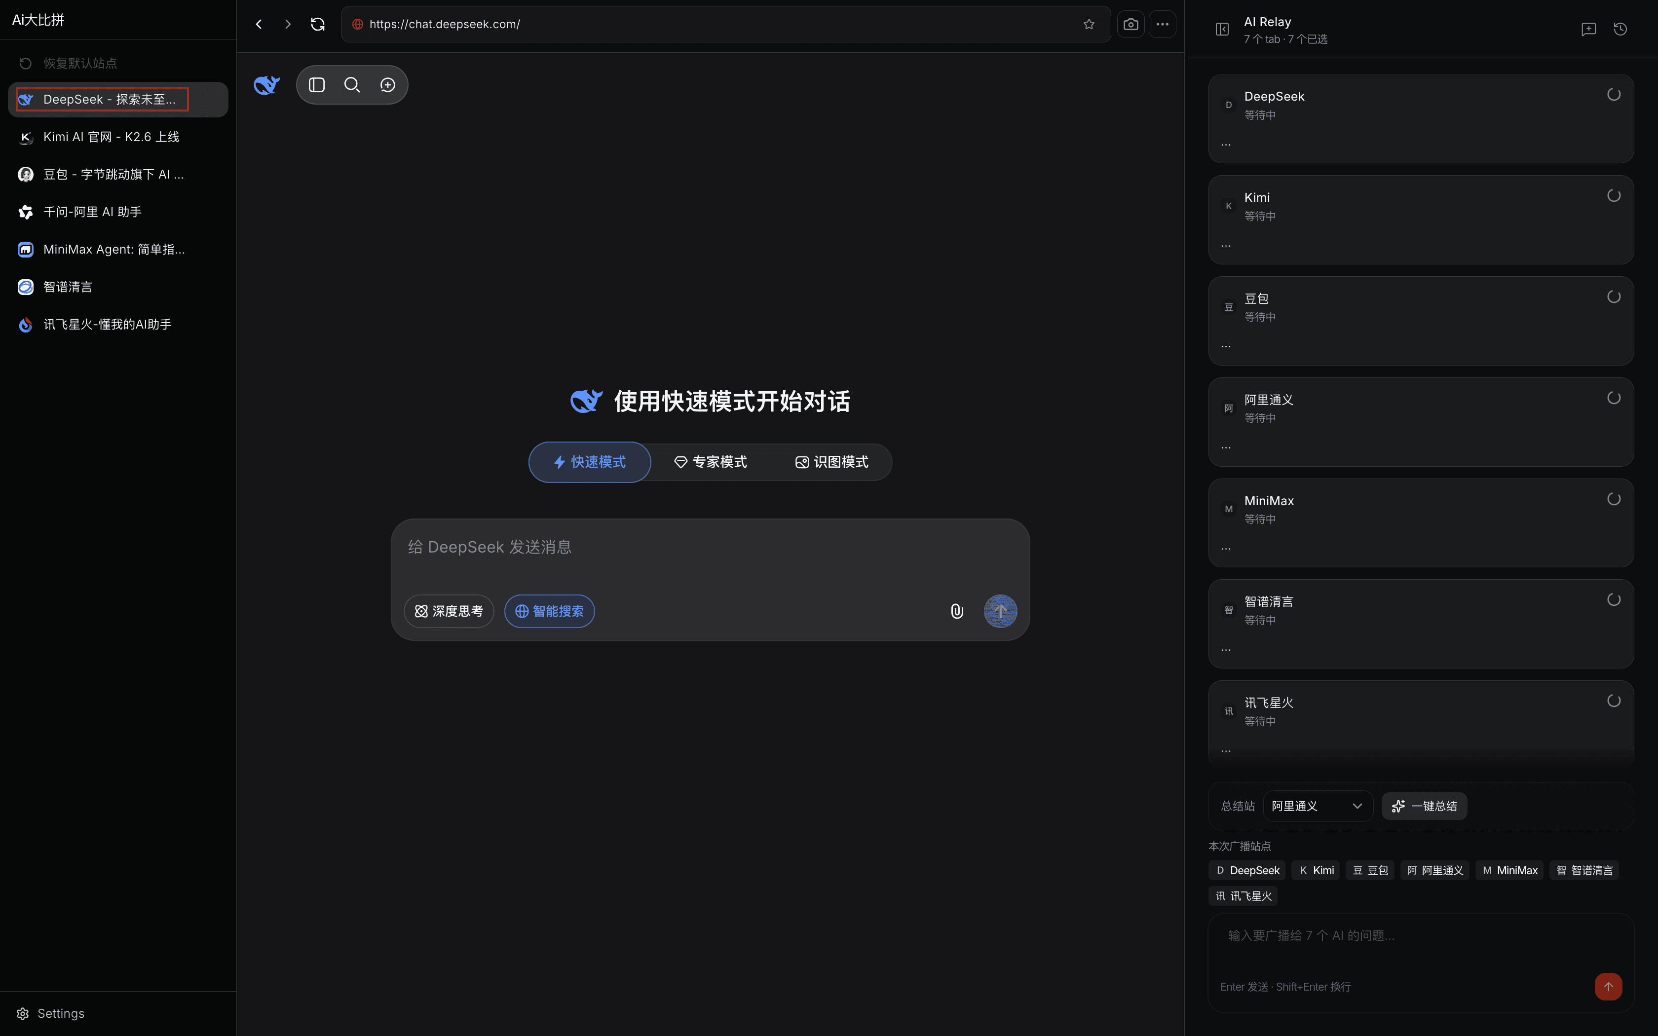Start a new relay chat icon

point(1588,29)
